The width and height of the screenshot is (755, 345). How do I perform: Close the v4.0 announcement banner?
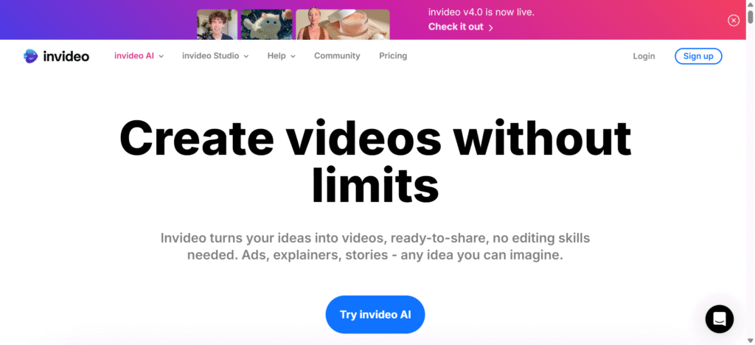click(734, 20)
